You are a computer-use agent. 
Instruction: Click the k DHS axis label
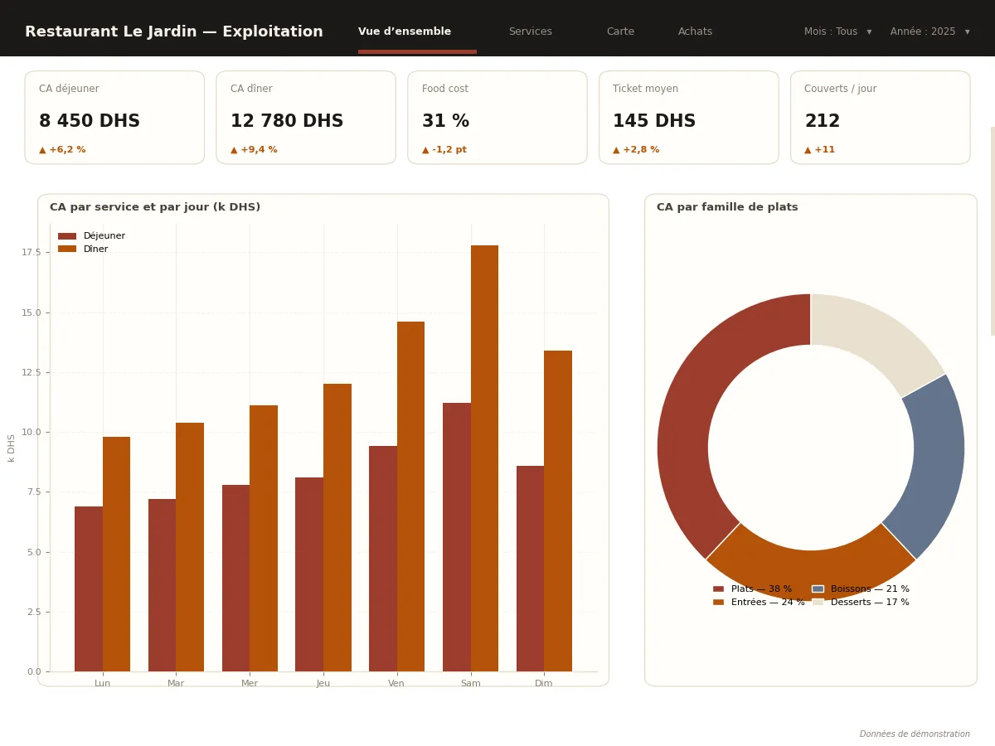tap(12, 448)
